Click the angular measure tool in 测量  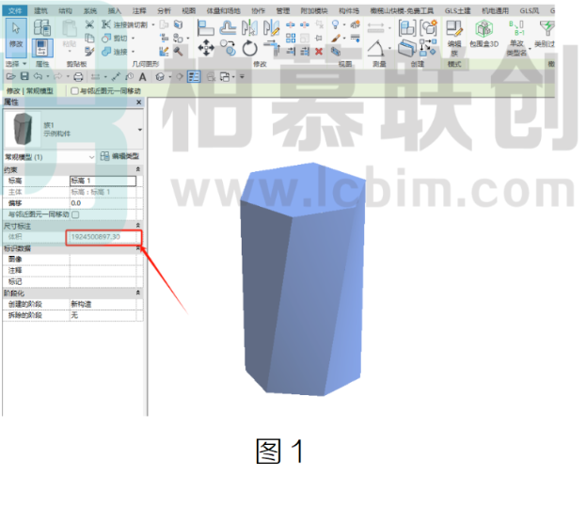[x=375, y=48]
